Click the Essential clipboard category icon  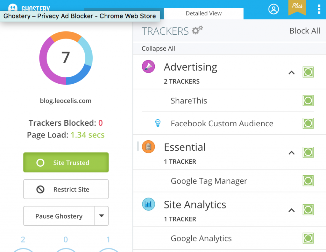click(x=148, y=147)
